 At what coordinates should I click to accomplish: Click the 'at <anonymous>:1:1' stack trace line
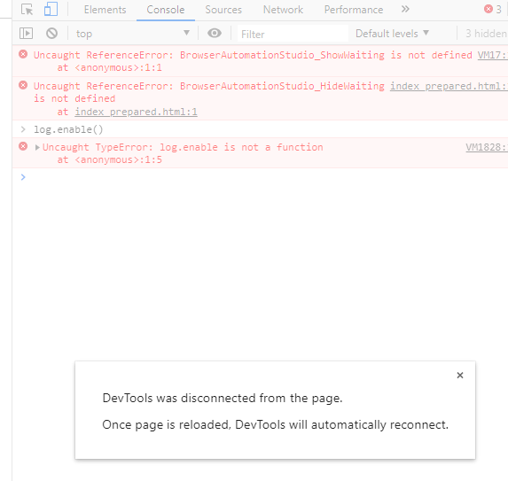pos(110,67)
